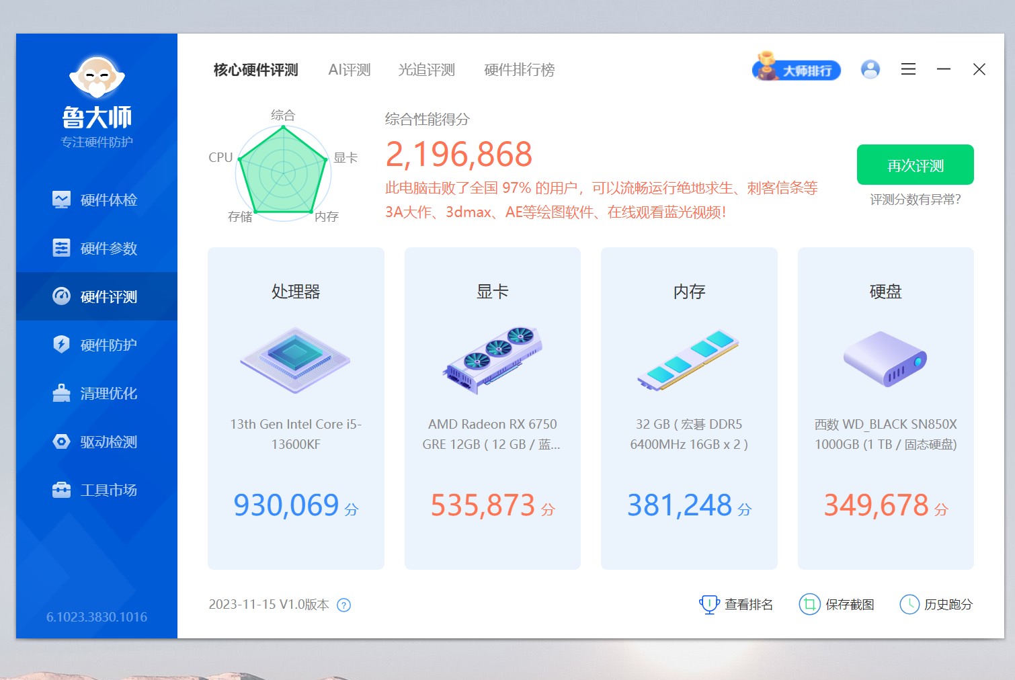Click the 再次评测 green button

[x=915, y=165]
